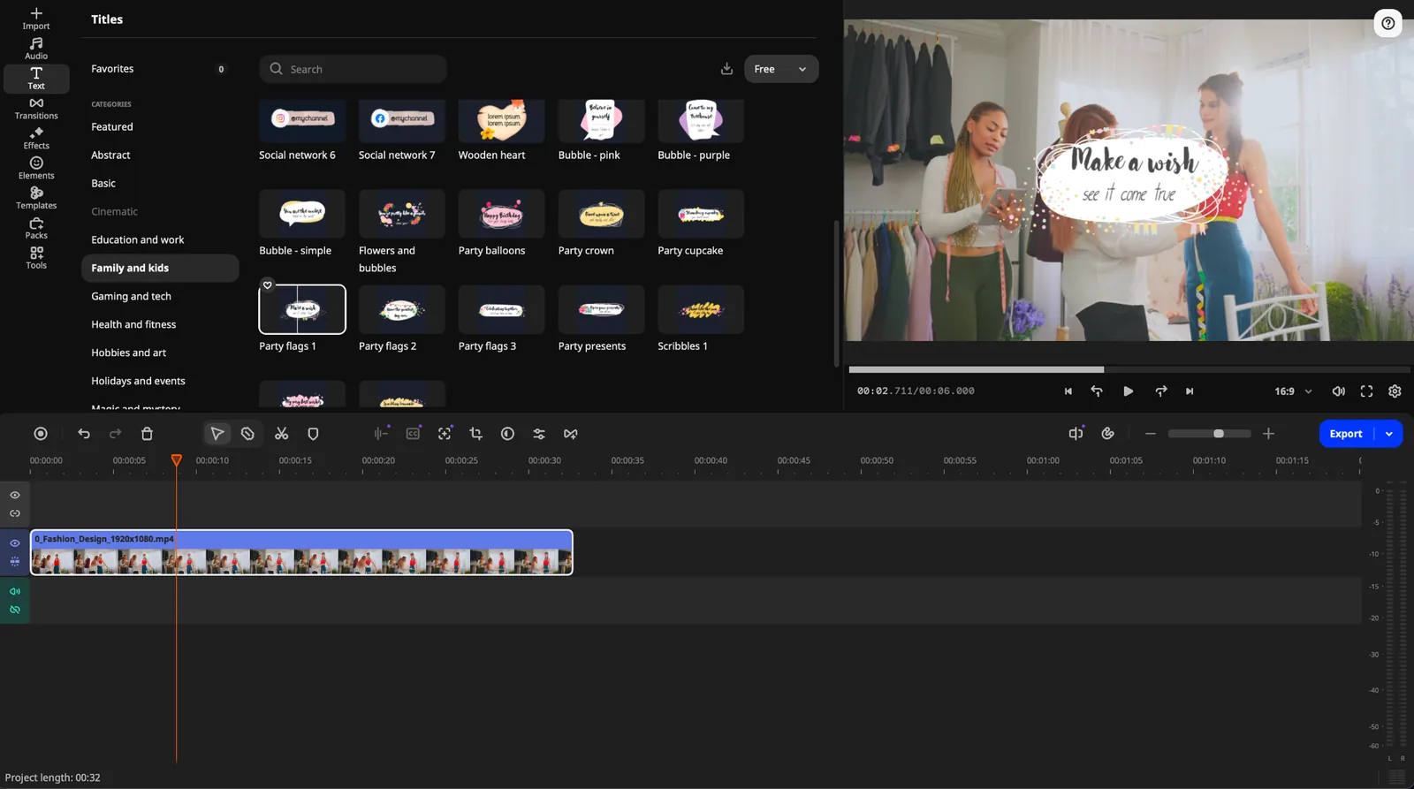Select the crop tool
The height and width of the screenshot is (789, 1414).
coord(475,434)
